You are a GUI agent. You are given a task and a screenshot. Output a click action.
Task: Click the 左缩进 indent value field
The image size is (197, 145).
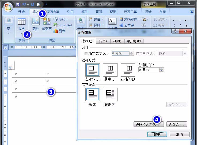pos(149,70)
